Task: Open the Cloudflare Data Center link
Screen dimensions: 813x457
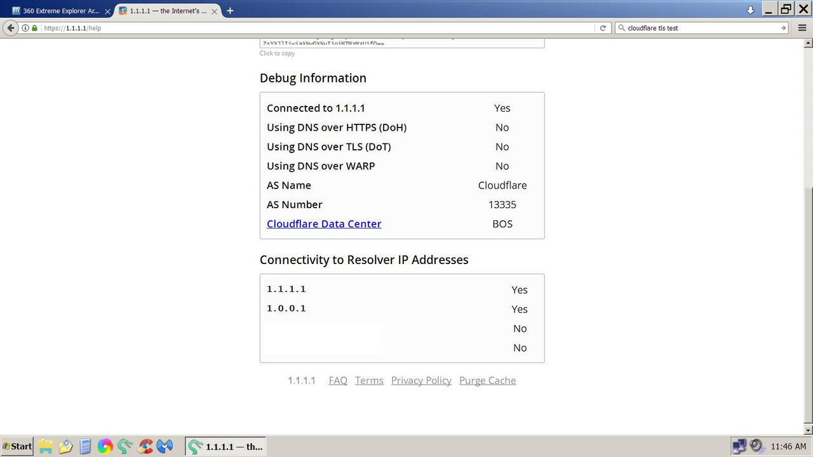Action: coord(324,224)
